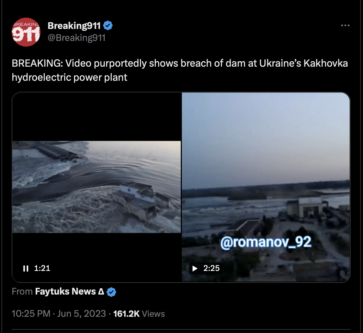The width and height of the screenshot is (363, 333).
Task: Click the blue verified badge next to Breaking911
Action: pyautogui.click(x=108, y=25)
